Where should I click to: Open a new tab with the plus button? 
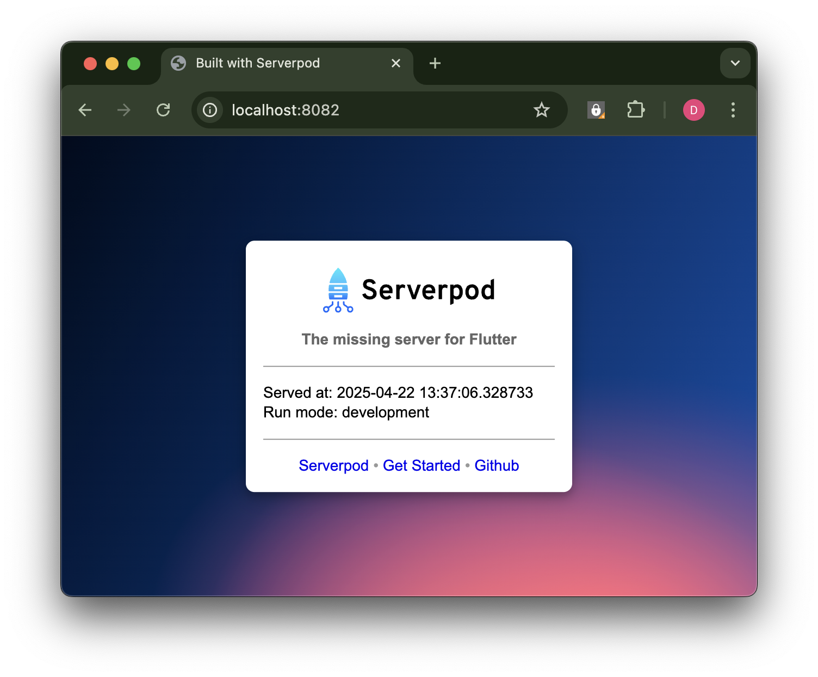tap(435, 63)
